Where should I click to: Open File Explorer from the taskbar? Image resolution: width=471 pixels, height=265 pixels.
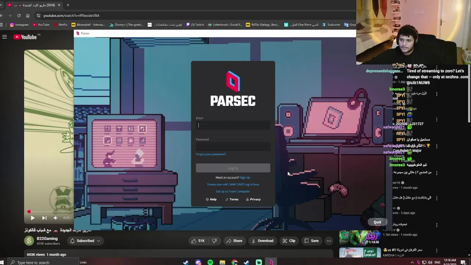pos(222,262)
